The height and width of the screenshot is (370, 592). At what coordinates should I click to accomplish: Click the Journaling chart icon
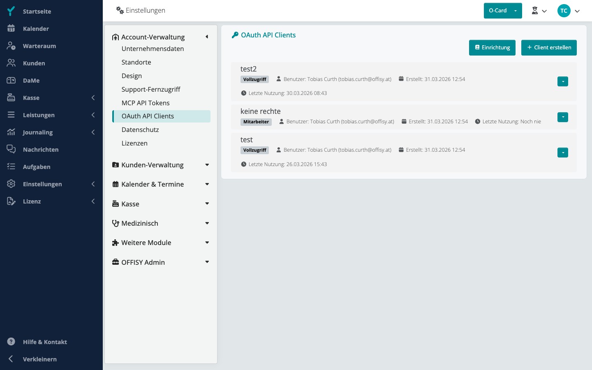[11, 132]
